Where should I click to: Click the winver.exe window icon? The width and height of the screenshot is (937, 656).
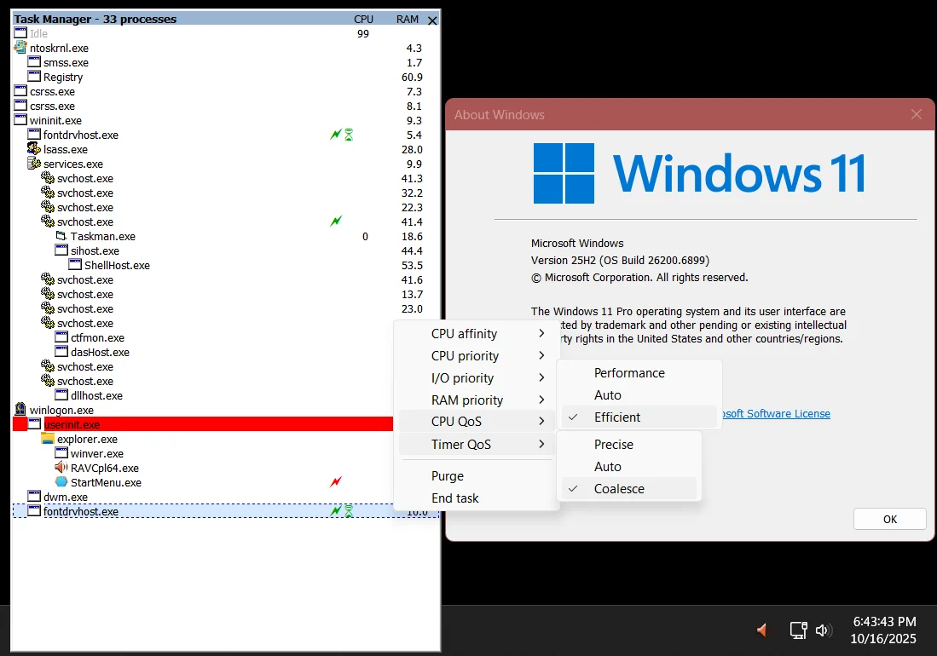click(x=61, y=453)
